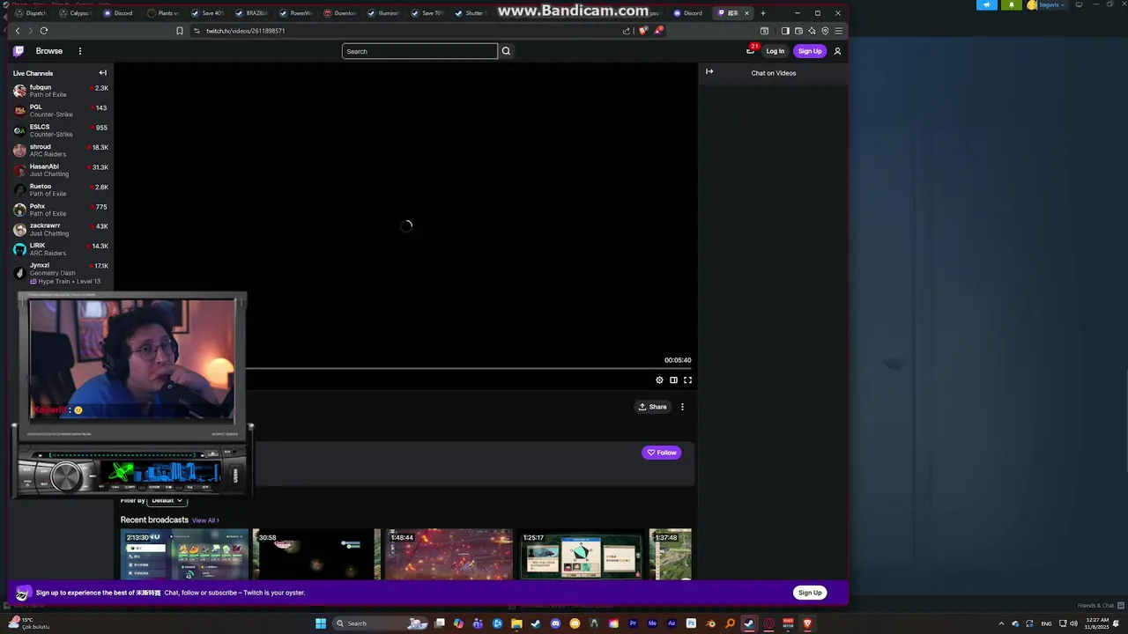The width and height of the screenshot is (1128, 634).
Task: Follow the channel with the Follow button
Action: (x=662, y=453)
